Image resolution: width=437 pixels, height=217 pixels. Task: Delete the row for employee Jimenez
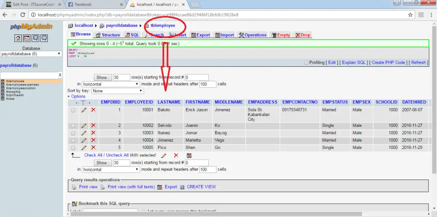pos(93,140)
